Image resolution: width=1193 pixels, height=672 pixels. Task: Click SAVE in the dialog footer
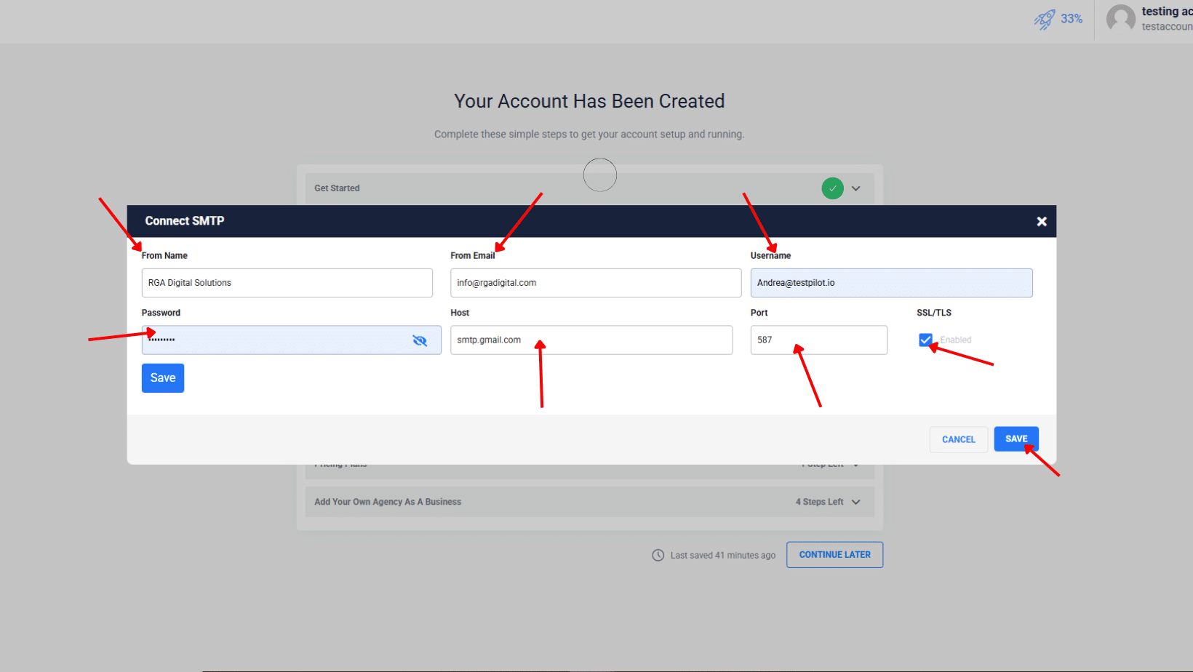(1016, 439)
